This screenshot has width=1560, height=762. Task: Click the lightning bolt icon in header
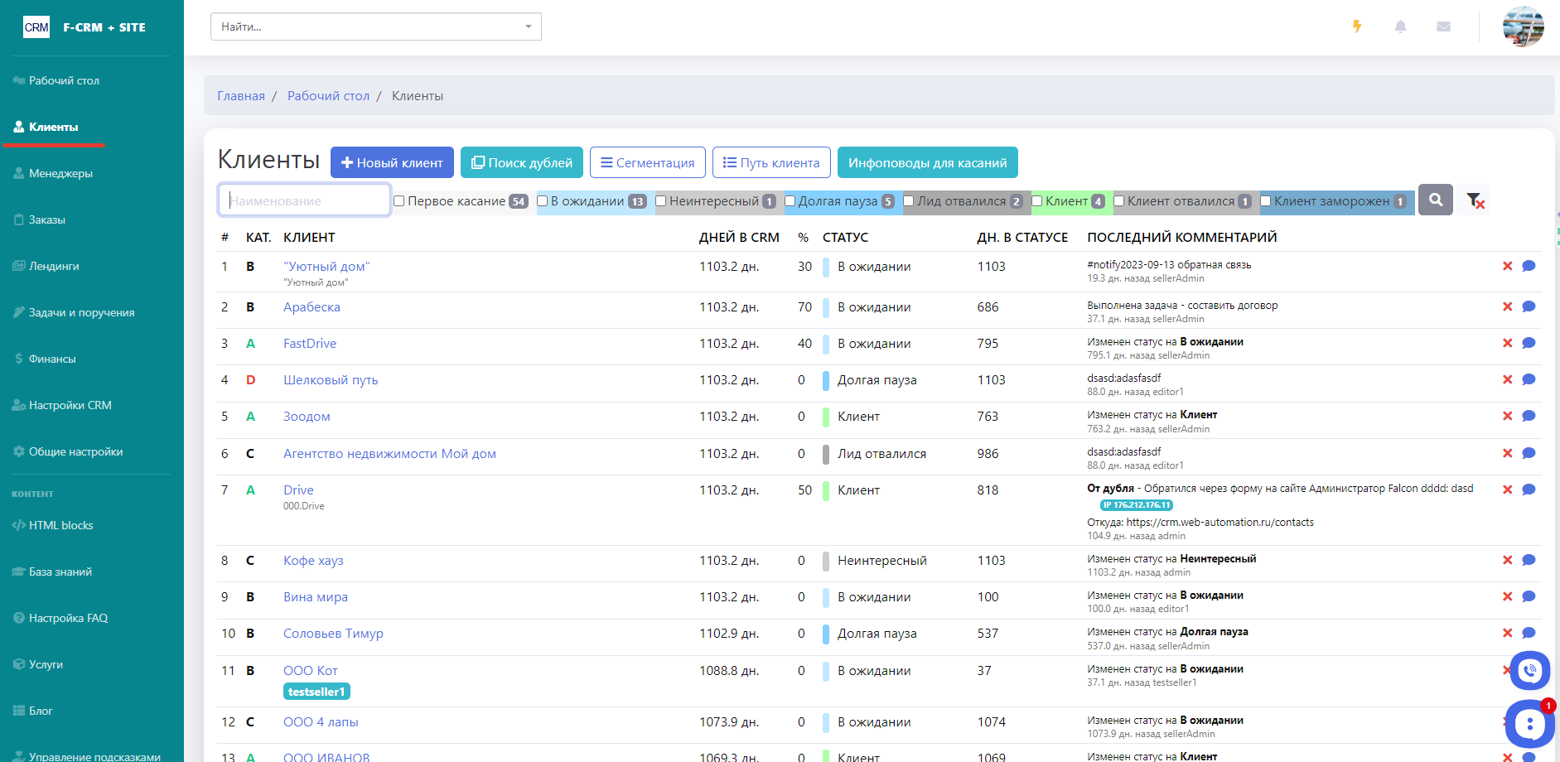(1357, 27)
